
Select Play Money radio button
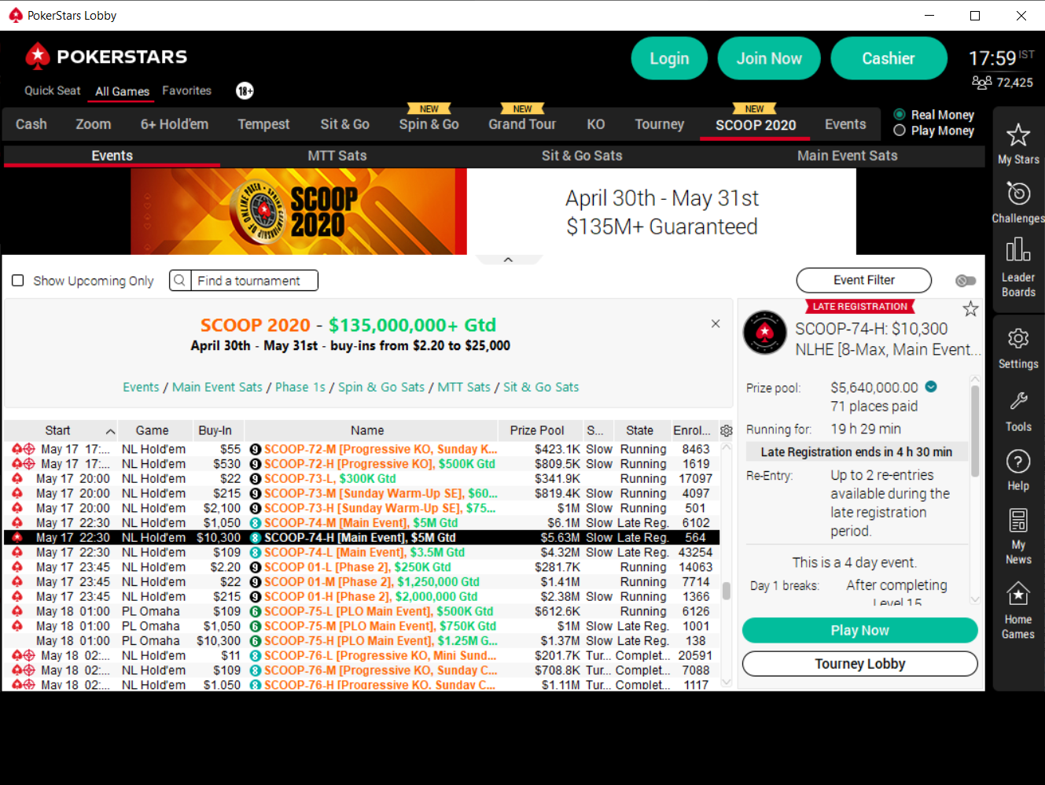coord(900,131)
